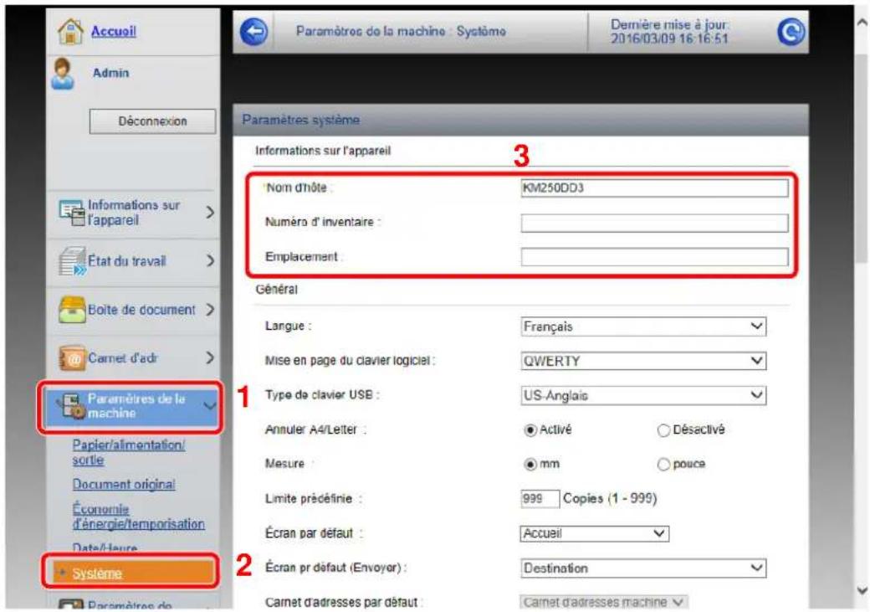Expand Carnet d'adr chevron
Viewport: 870px width, 612px height.
click(x=210, y=357)
